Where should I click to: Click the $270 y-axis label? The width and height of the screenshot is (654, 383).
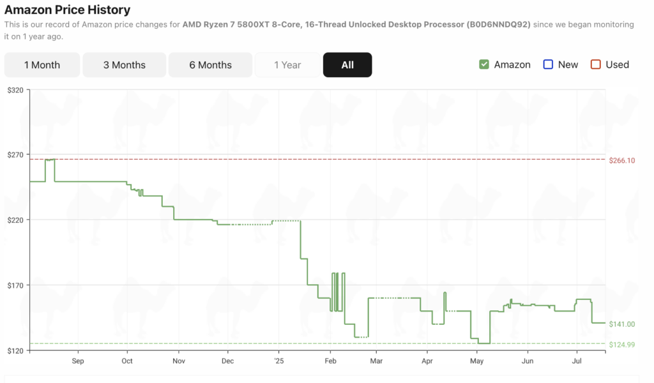pyautogui.click(x=15, y=155)
